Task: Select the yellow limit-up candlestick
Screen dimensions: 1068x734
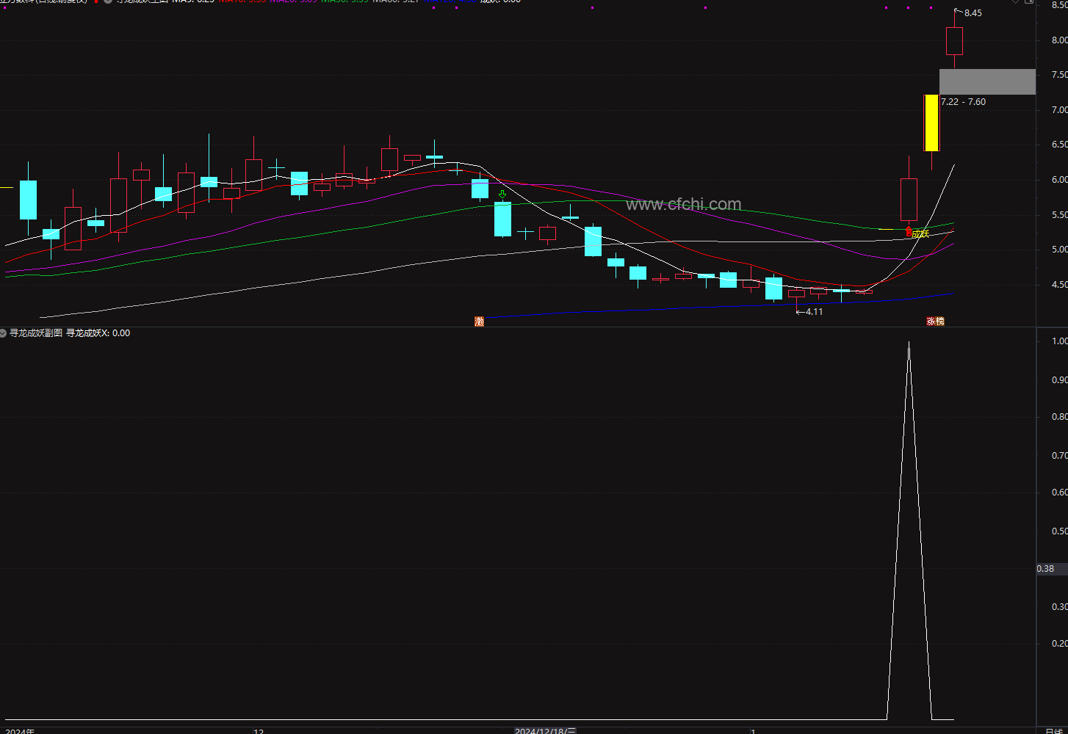Action: coord(931,123)
